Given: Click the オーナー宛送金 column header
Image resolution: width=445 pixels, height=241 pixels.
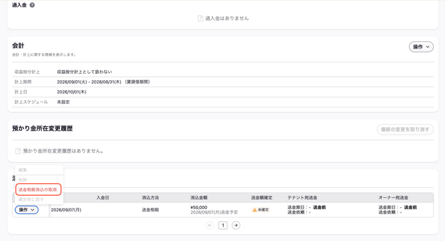Looking at the screenshot, I should 393,198.
